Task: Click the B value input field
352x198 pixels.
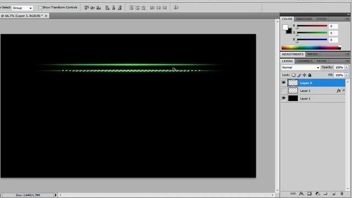Action: point(333,40)
